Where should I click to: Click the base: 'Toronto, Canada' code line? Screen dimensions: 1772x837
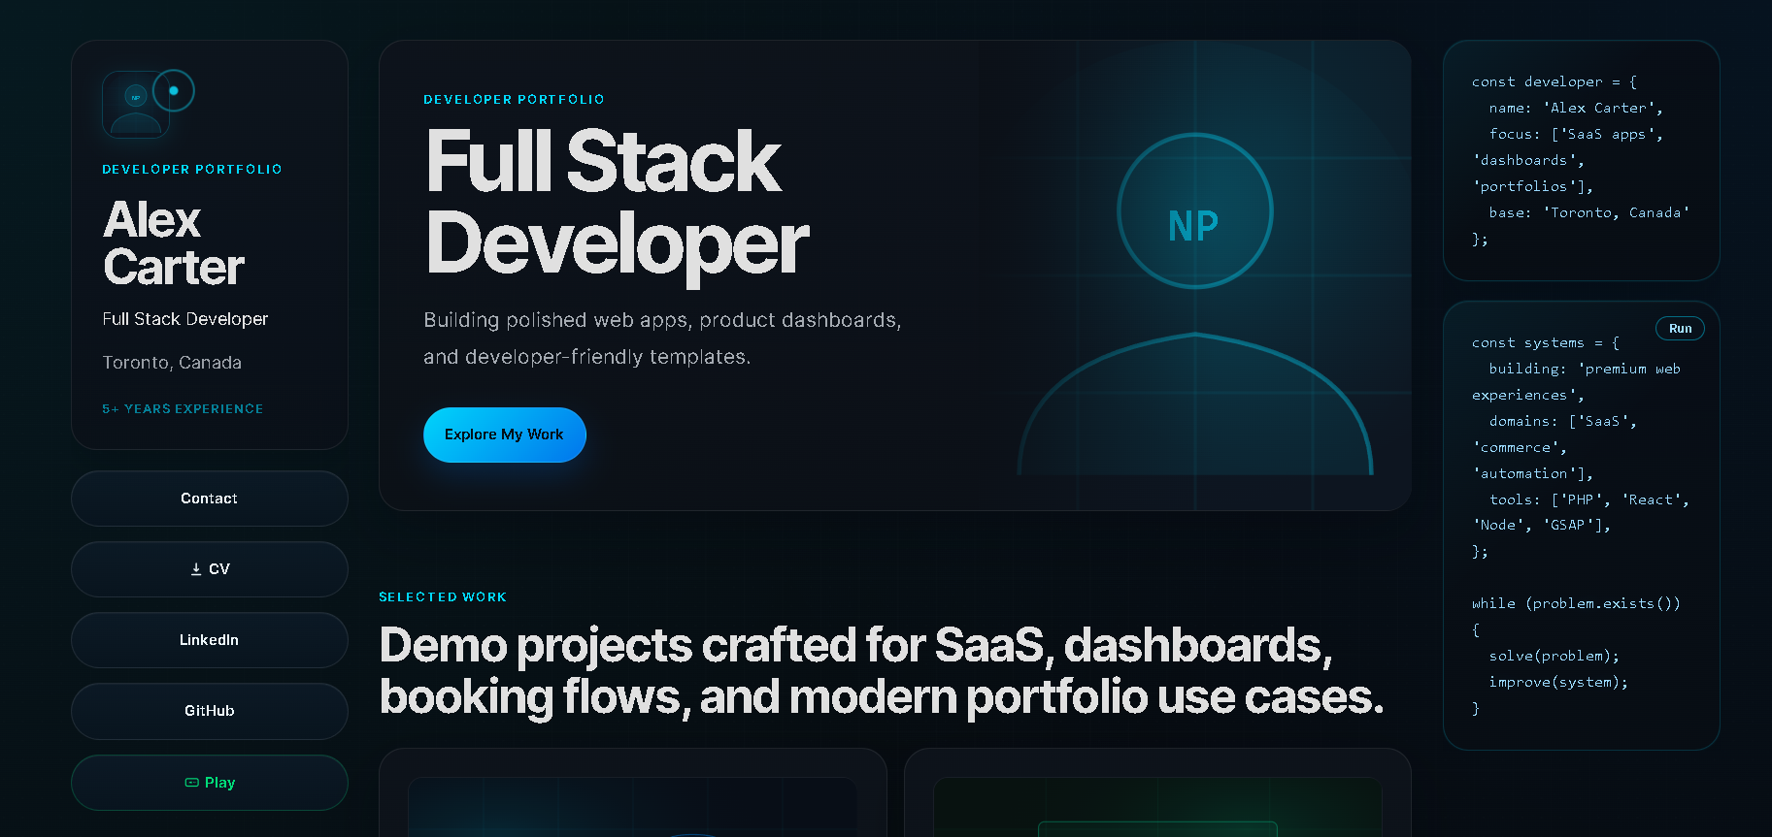coord(1589,212)
